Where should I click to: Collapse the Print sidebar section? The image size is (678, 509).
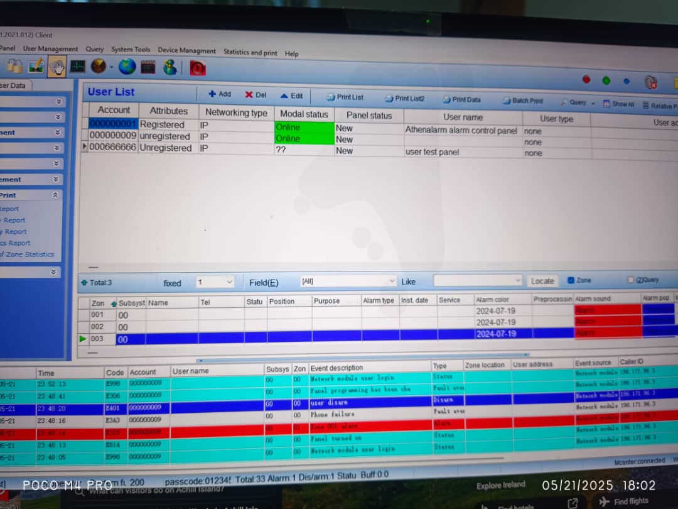pyautogui.click(x=55, y=195)
